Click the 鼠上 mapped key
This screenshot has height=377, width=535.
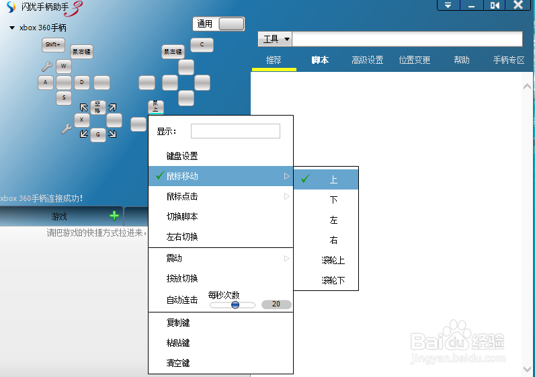point(156,107)
